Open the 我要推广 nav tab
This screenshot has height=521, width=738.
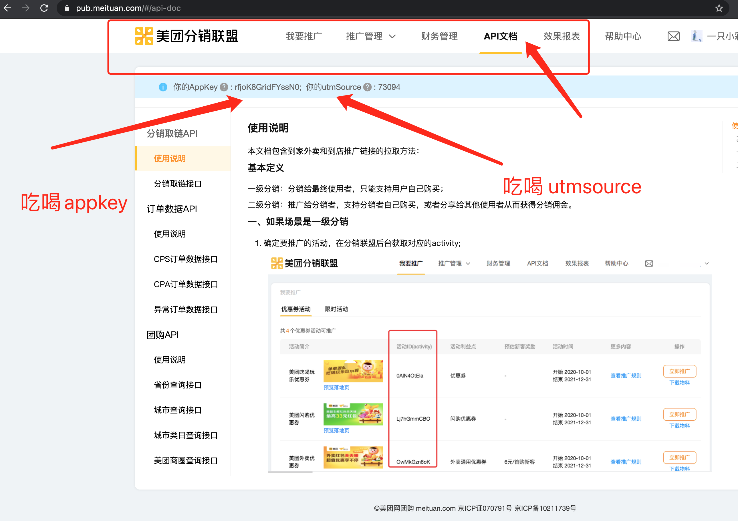pos(304,36)
